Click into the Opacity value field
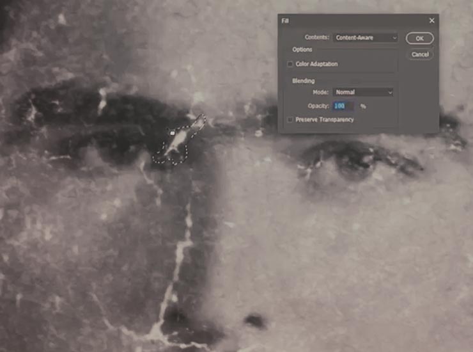This screenshot has width=473, height=352. tap(343, 106)
